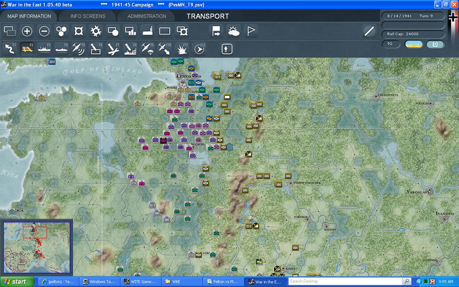Viewport: 459px width, 287px height.
Task: Click the clear weather sky indicator
Action: 414,44
